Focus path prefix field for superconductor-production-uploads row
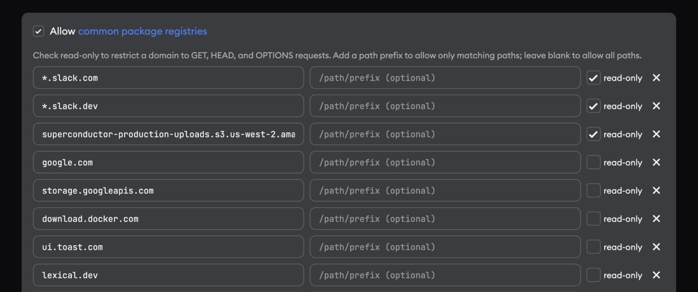This screenshot has height=292, width=698. tap(445, 134)
